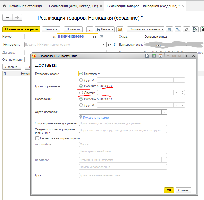The height and width of the screenshot is (200, 204).
Task: Open the calculator icon in Доставка title bar
Action: [x=154, y=56]
